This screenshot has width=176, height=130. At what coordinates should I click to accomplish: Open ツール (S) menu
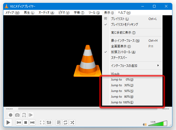click(94, 13)
